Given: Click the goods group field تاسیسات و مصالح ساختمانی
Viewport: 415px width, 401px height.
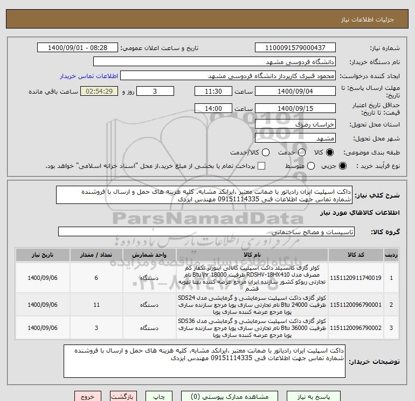Looking at the screenshot, I should pos(206,231).
